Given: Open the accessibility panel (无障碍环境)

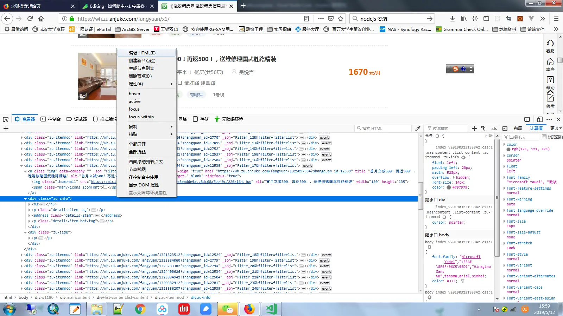Looking at the screenshot, I should (229, 119).
